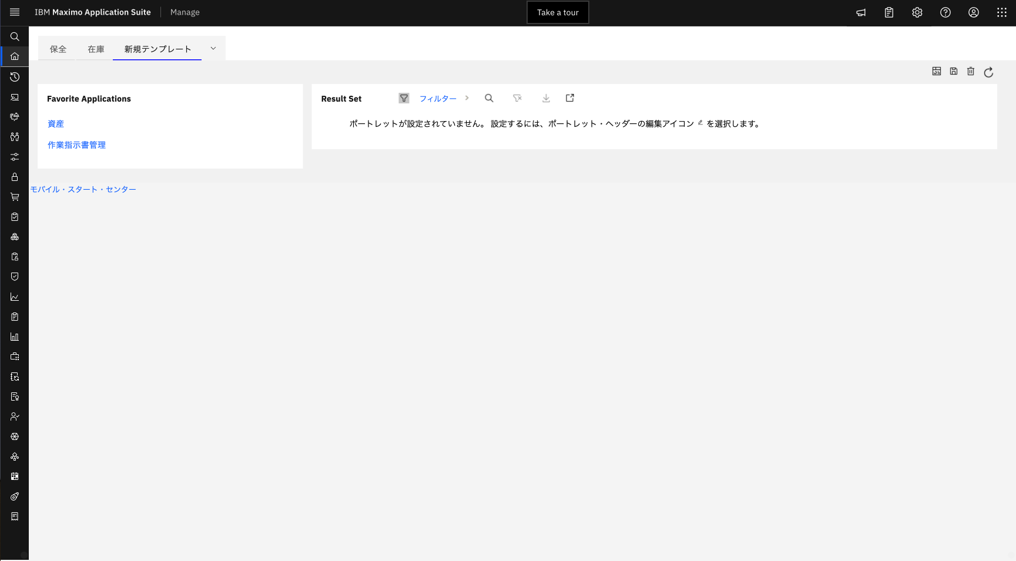The image size is (1016, 561).
Task: Open the user profile icon
Action: [x=974, y=12]
